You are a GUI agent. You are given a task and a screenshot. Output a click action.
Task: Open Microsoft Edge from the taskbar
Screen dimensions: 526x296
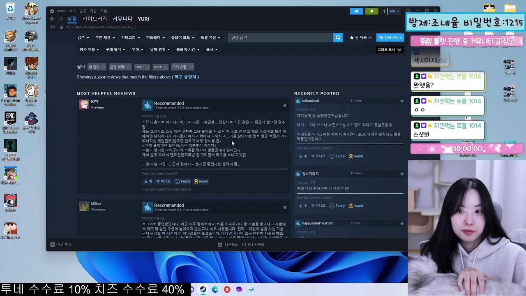pos(215,289)
